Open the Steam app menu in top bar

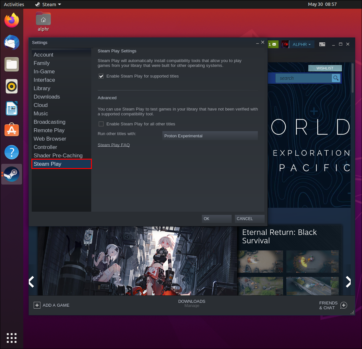pos(49,4)
